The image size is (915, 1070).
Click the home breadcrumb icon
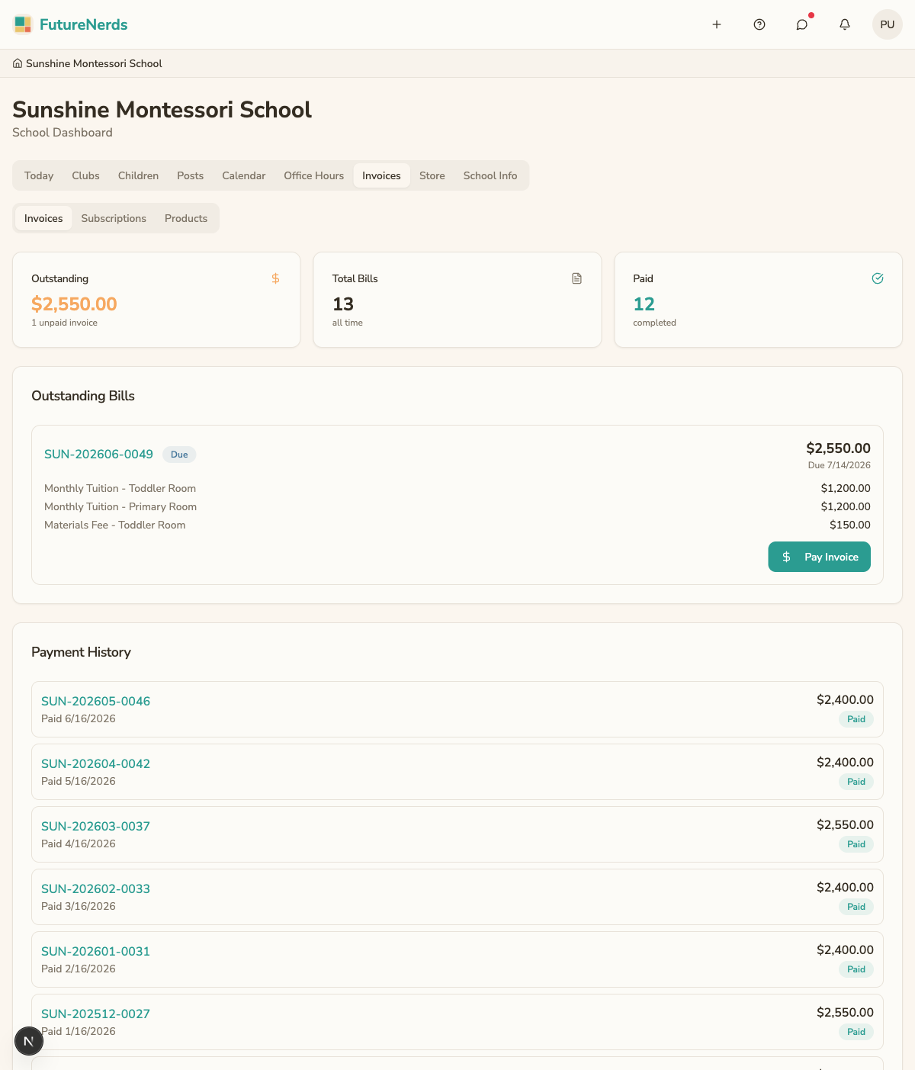pos(18,63)
